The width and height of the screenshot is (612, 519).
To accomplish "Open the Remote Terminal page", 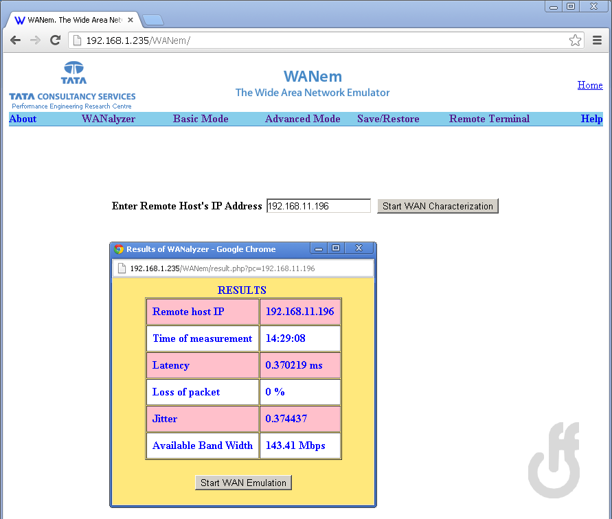I will coord(489,119).
